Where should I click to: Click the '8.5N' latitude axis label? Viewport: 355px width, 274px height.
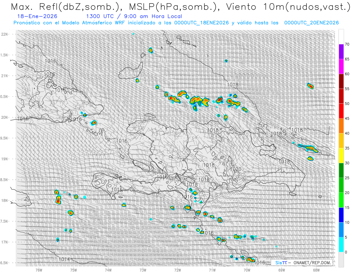click(x=4, y=180)
